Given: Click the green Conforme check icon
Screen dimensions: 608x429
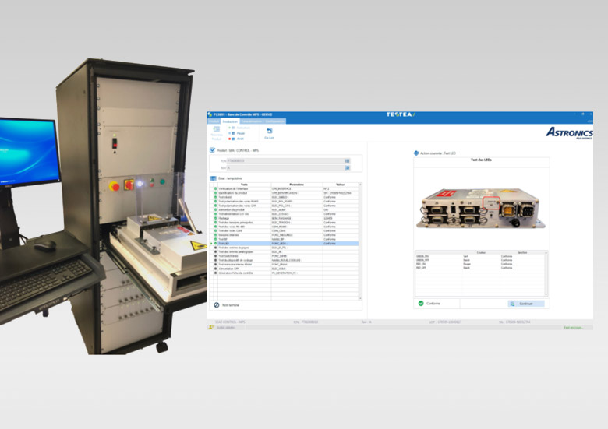Looking at the screenshot, I should (421, 303).
